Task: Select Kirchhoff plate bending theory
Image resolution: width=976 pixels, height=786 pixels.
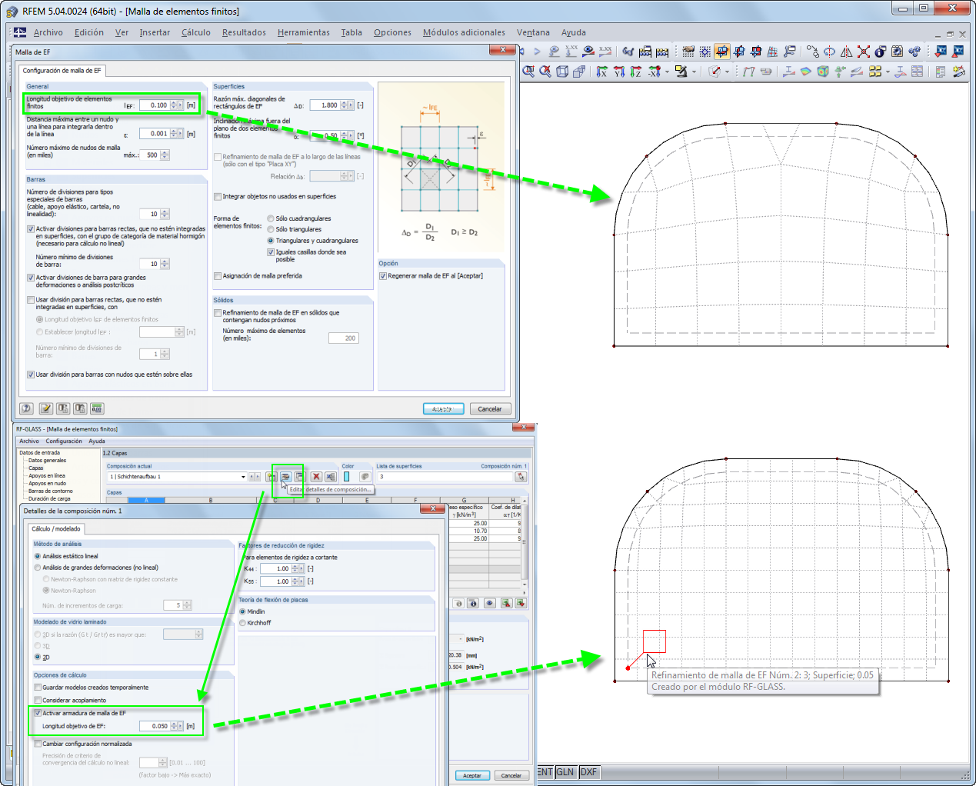Action: 242,623
